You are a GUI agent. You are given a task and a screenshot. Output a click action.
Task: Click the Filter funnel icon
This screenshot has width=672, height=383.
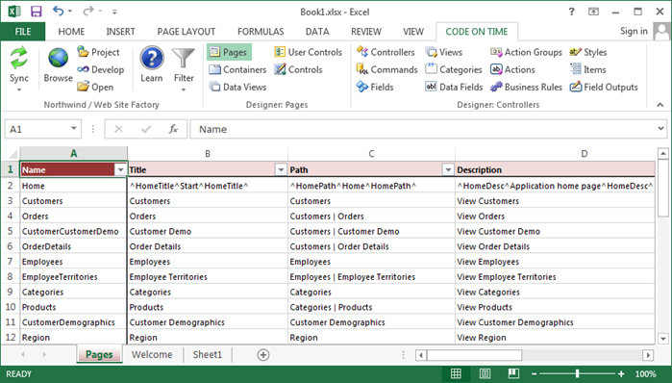[x=184, y=59]
